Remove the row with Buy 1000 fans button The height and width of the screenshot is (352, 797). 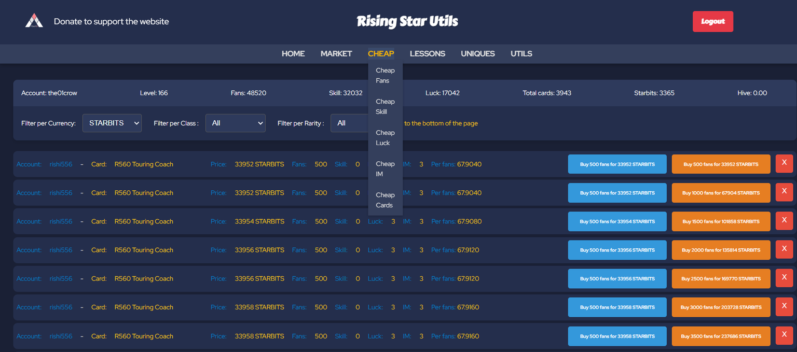coord(784,192)
